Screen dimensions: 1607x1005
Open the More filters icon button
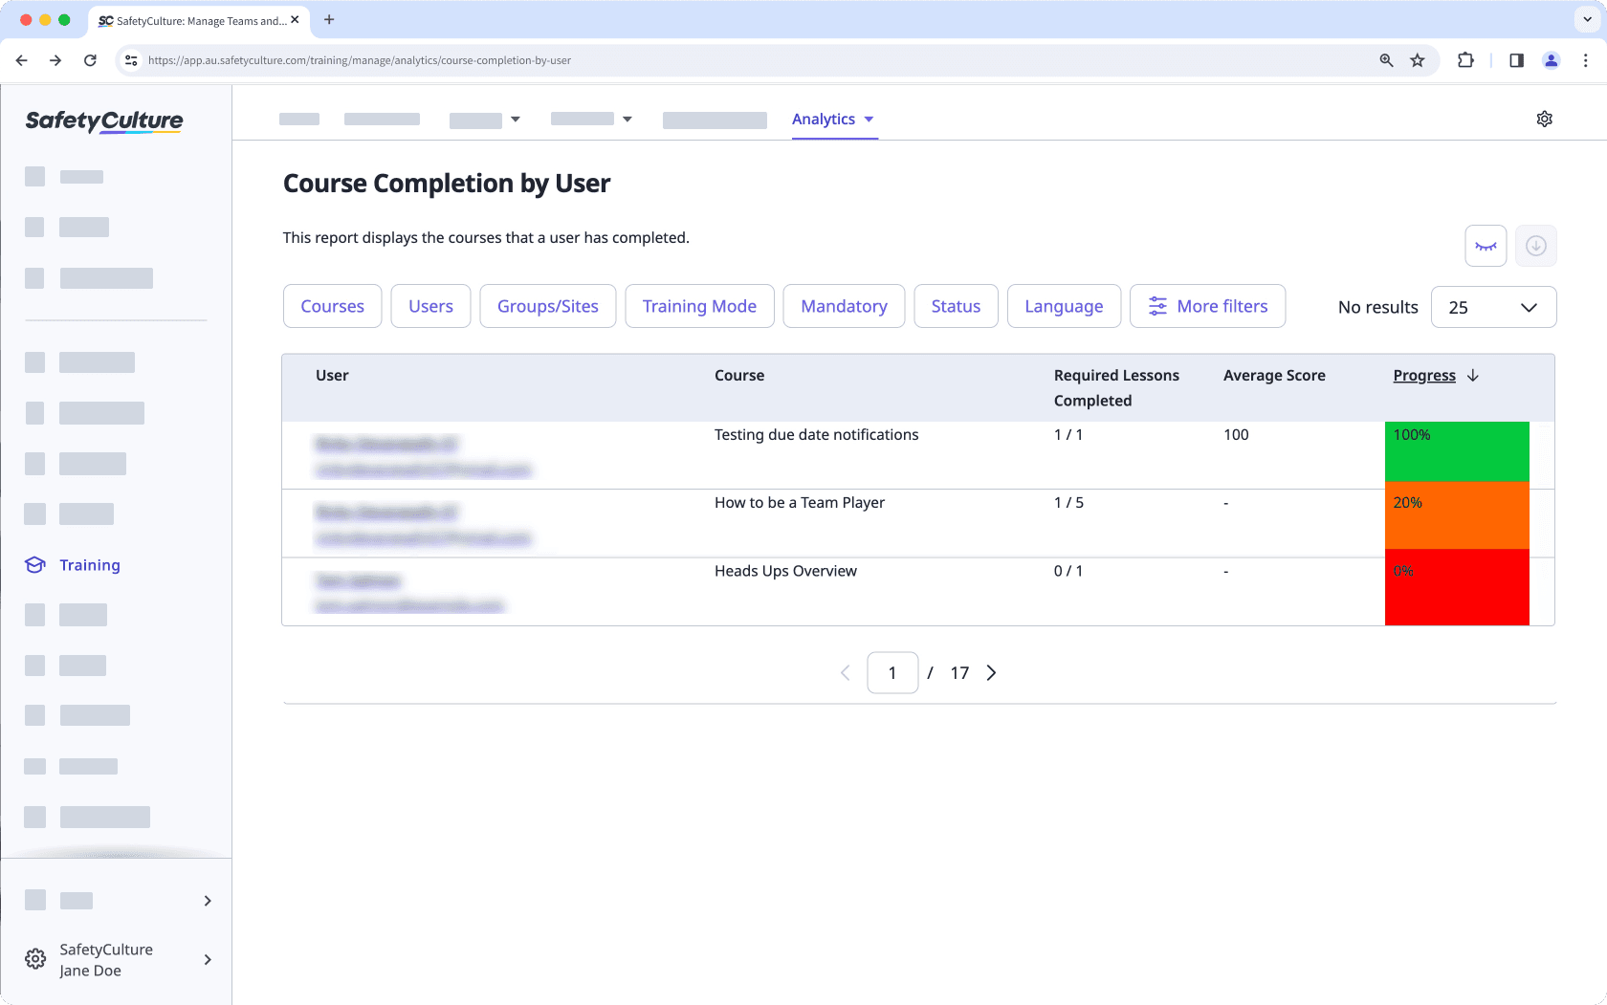1157,306
